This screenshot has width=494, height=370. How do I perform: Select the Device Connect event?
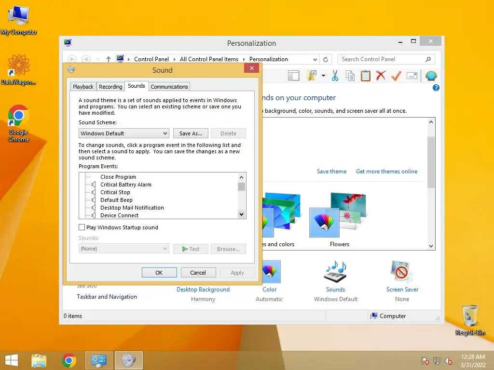tap(120, 215)
